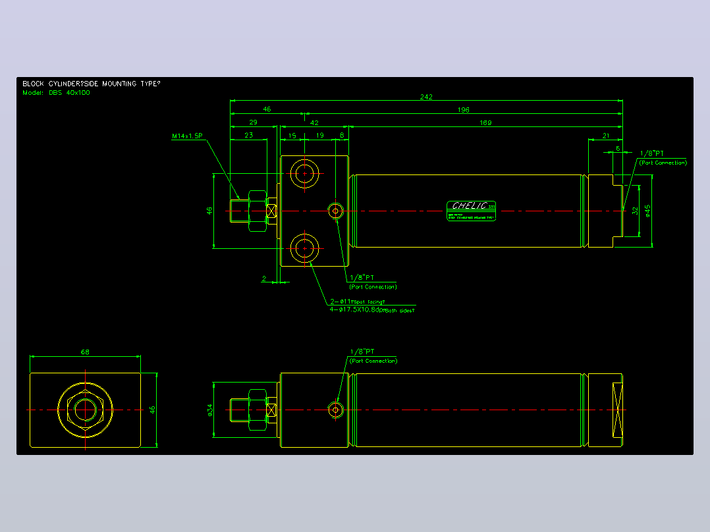This screenshot has height=532, width=710.
Task: Click the 19 dimension value
Action: point(319,135)
